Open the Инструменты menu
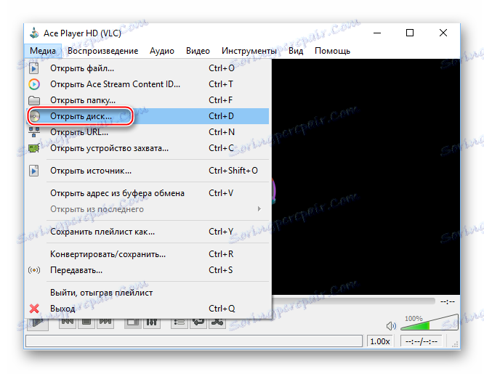Image resolution: width=484 pixels, height=374 pixels. click(249, 51)
